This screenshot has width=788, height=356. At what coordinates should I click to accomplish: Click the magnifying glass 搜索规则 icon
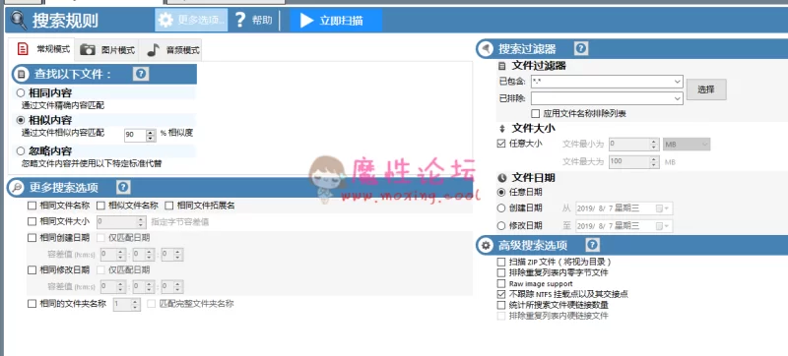[x=19, y=20]
